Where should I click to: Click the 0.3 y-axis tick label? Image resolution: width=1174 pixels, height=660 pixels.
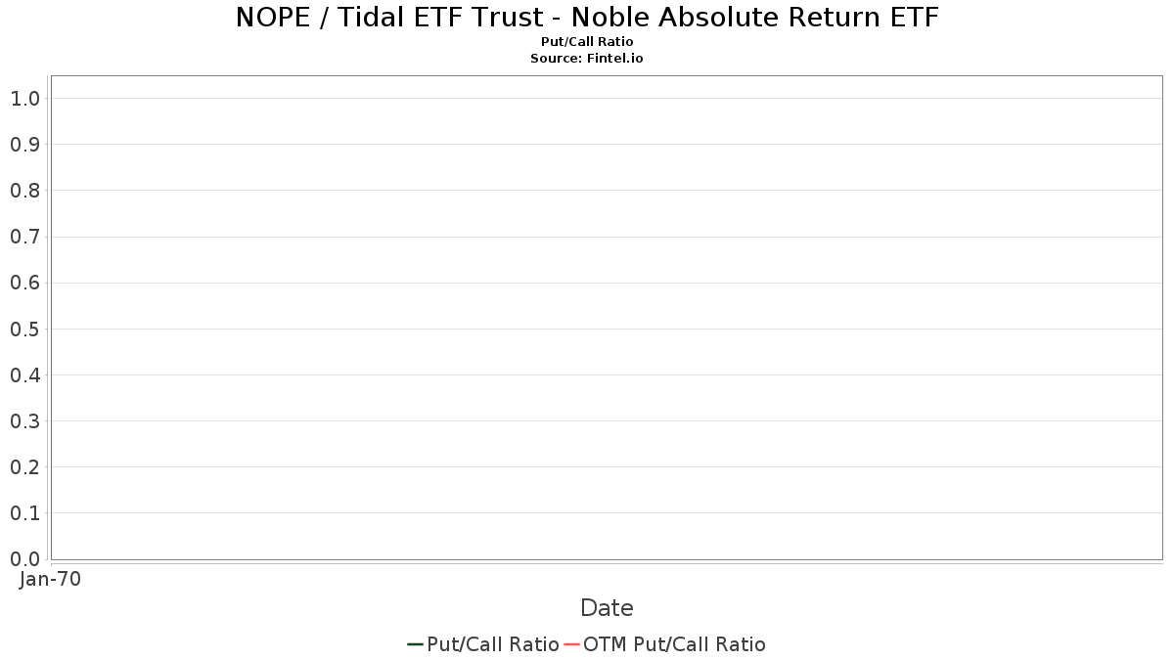coord(24,420)
